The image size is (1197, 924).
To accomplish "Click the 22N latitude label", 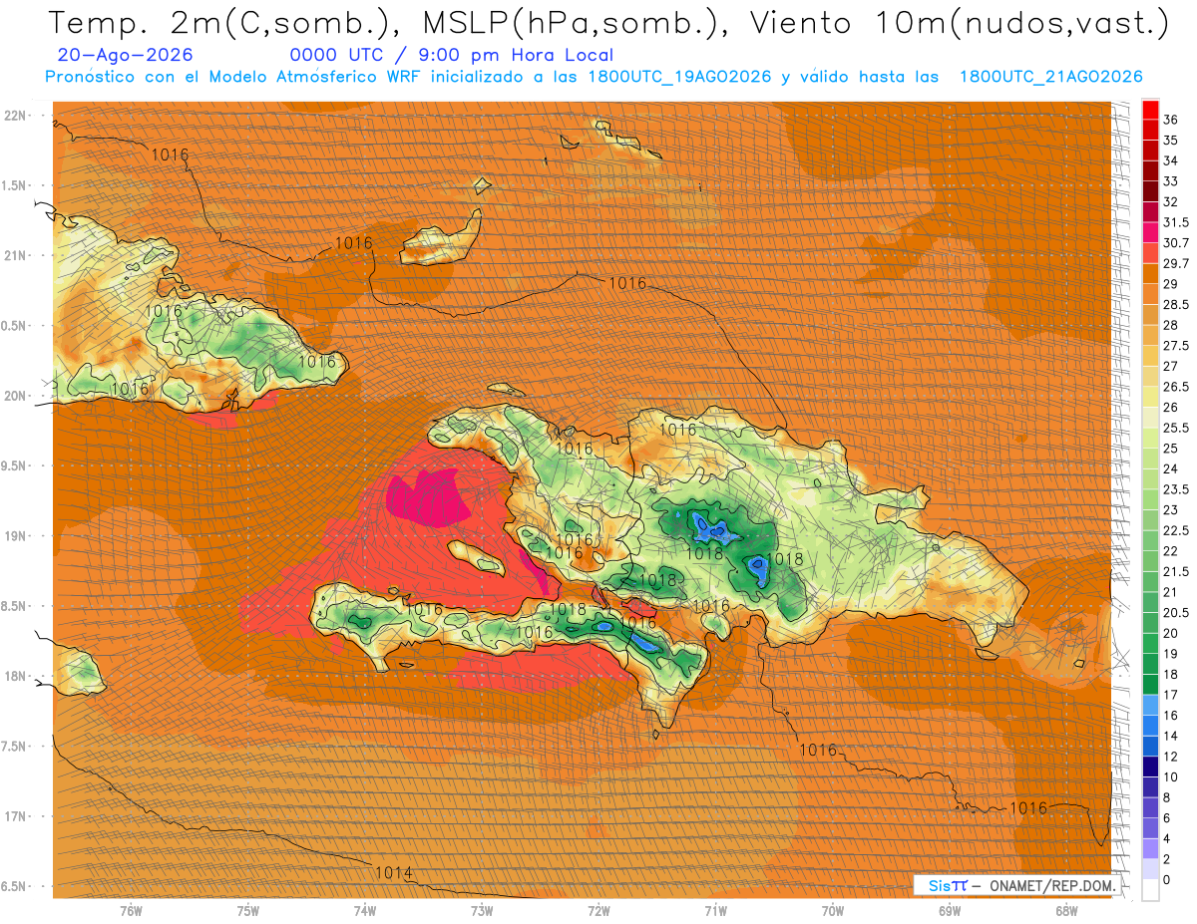I will click(x=17, y=116).
